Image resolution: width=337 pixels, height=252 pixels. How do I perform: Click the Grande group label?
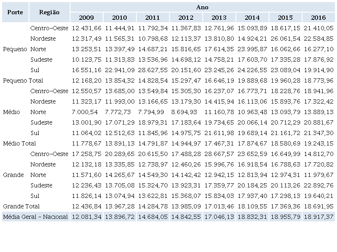[13, 175]
